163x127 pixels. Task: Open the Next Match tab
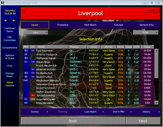coord(91,25)
